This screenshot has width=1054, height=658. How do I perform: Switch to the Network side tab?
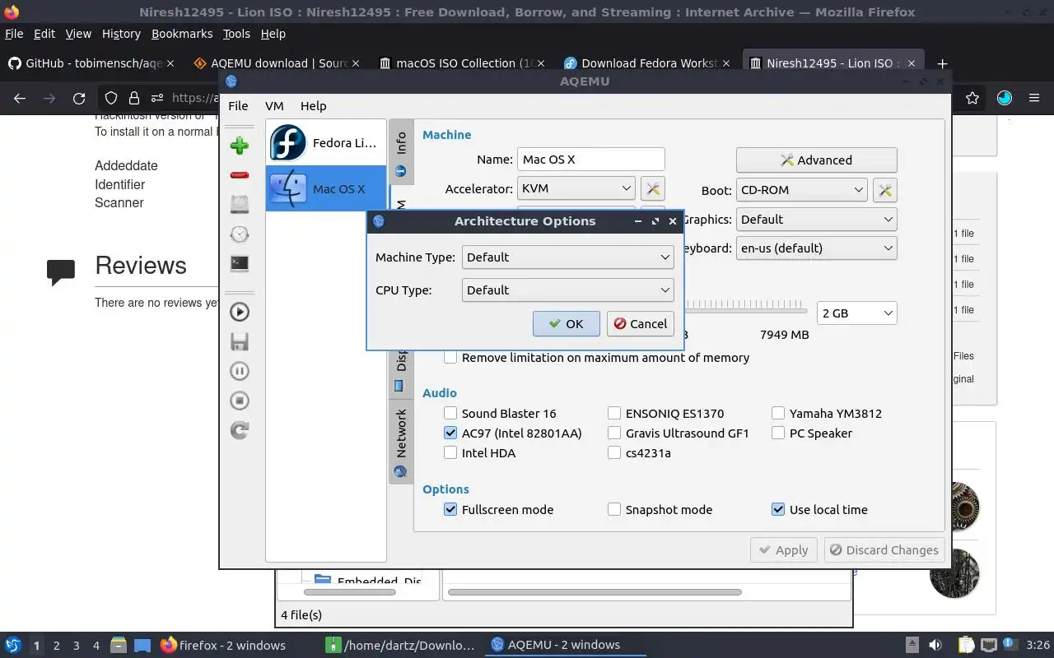click(x=401, y=442)
